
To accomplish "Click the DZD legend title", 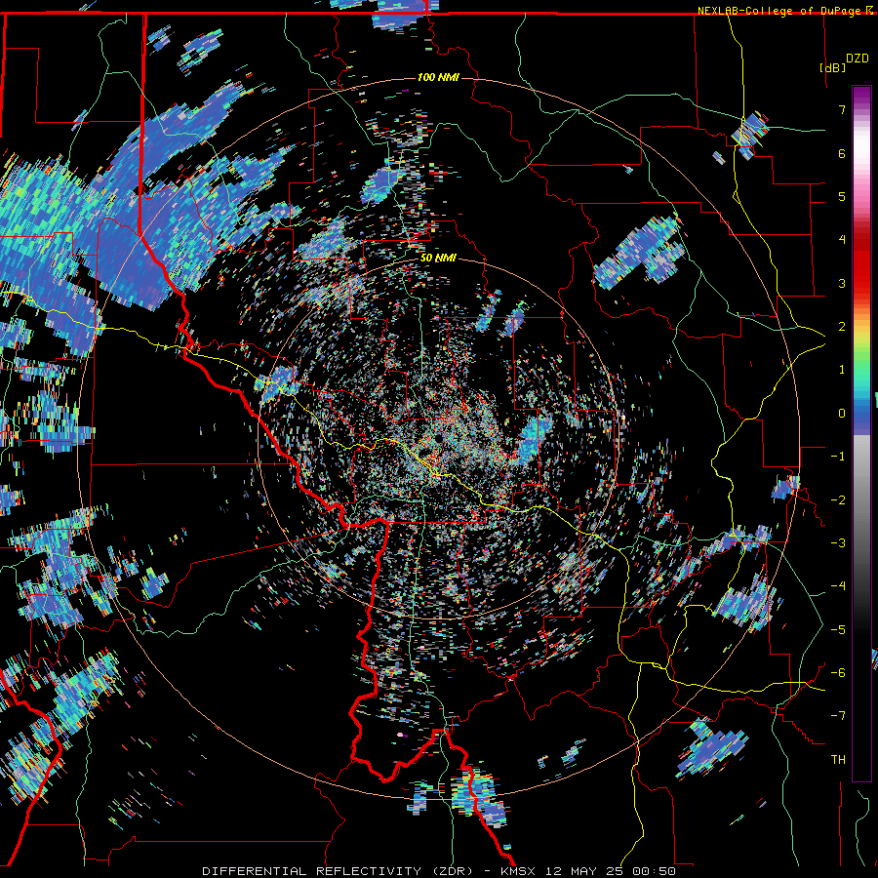I will coord(857,58).
